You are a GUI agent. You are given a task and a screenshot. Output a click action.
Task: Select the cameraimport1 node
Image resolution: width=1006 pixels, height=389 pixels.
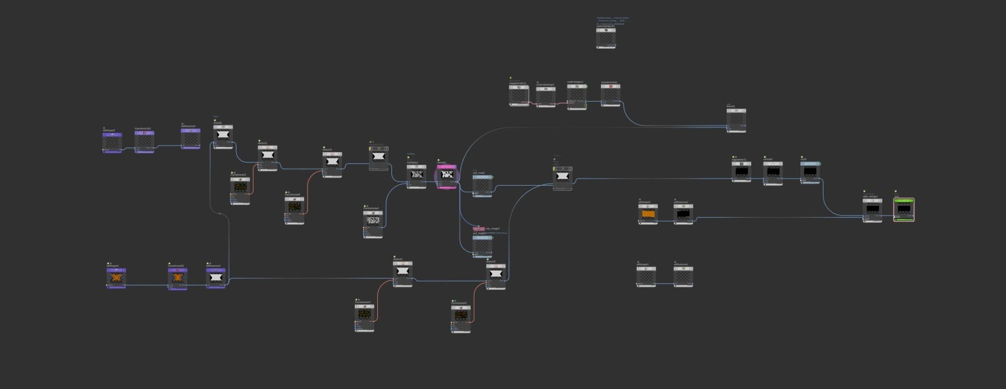point(606,38)
